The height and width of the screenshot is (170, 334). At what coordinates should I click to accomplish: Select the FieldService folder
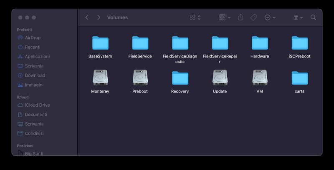[140, 43]
